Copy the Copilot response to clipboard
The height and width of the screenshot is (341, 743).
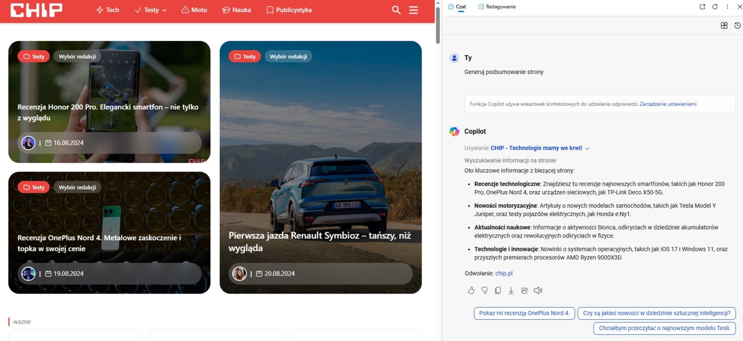click(498, 290)
